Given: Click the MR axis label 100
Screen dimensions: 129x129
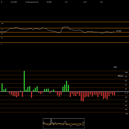Looking at the screenshot, I should point(126,72).
